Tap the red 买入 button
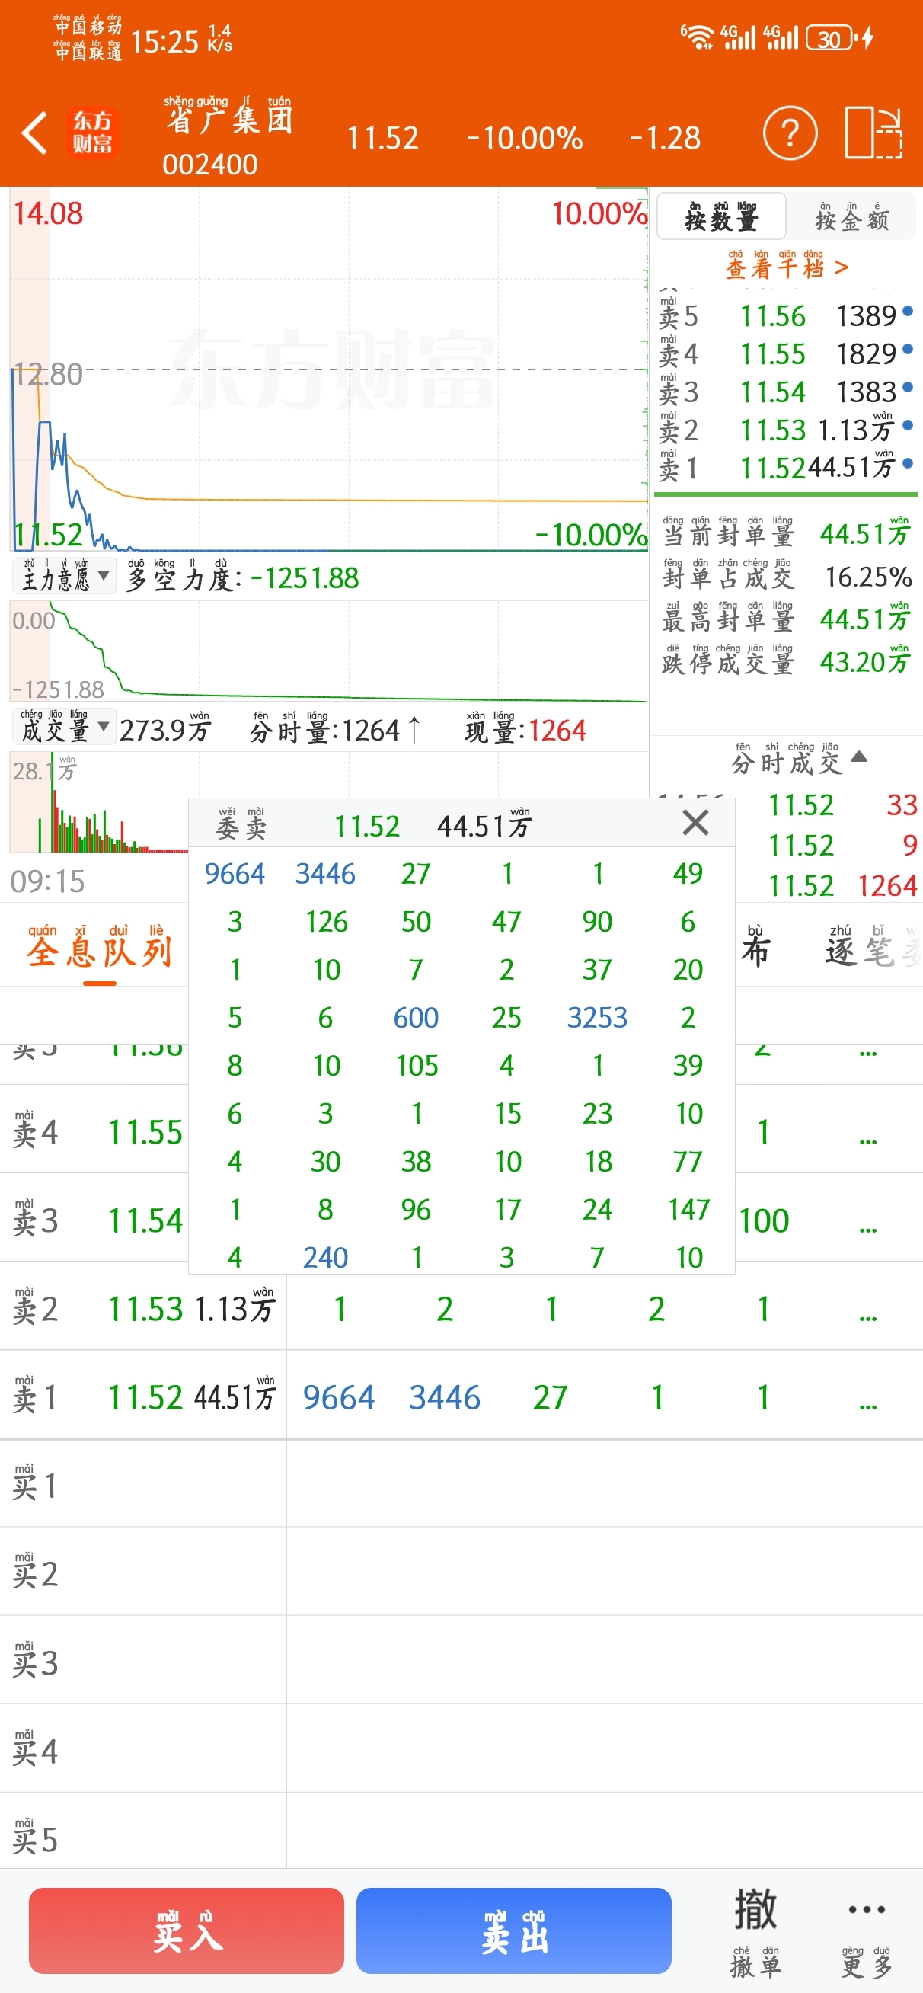The image size is (923, 1993). pyautogui.click(x=187, y=1931)
